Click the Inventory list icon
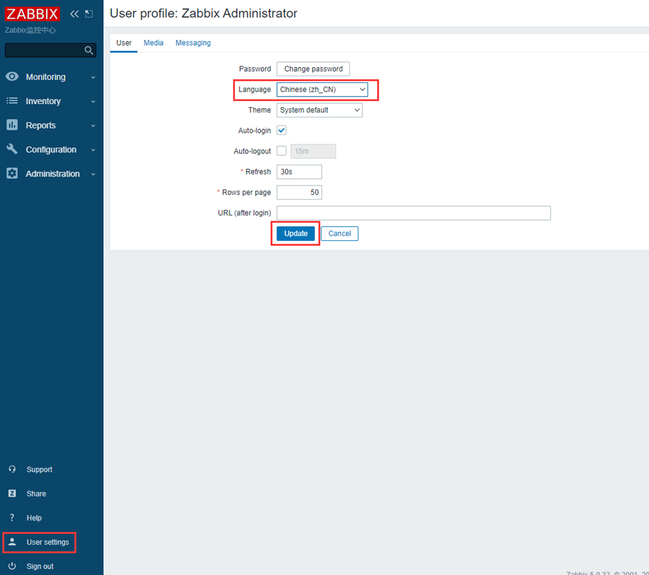Viewport: 649px width, 575px height. pos(12,101)
